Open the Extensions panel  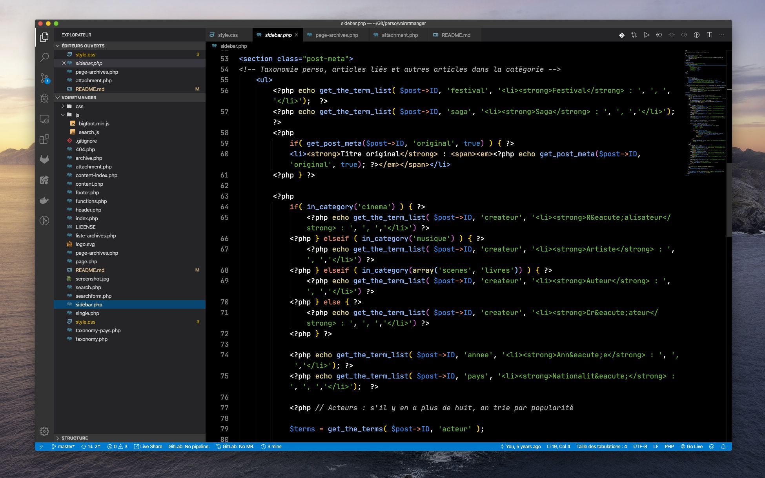[44, 139]
